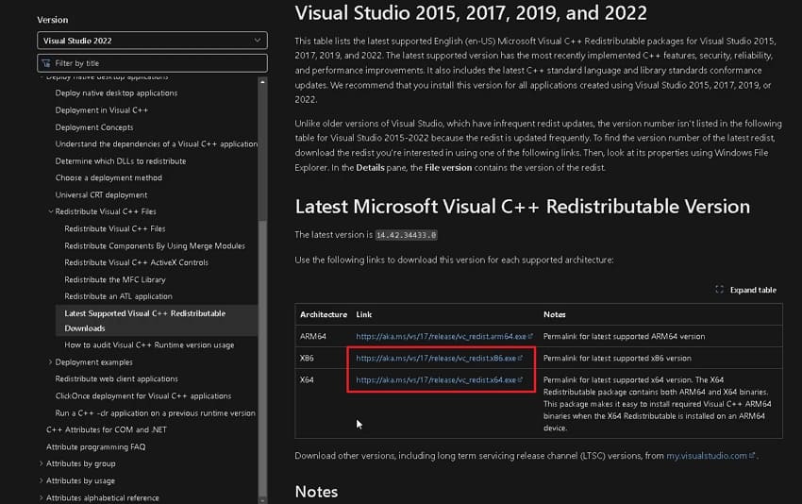Open Determine which DLLs to redistribute
Viewport: 802px width, 504px height.
click(121, 160)
